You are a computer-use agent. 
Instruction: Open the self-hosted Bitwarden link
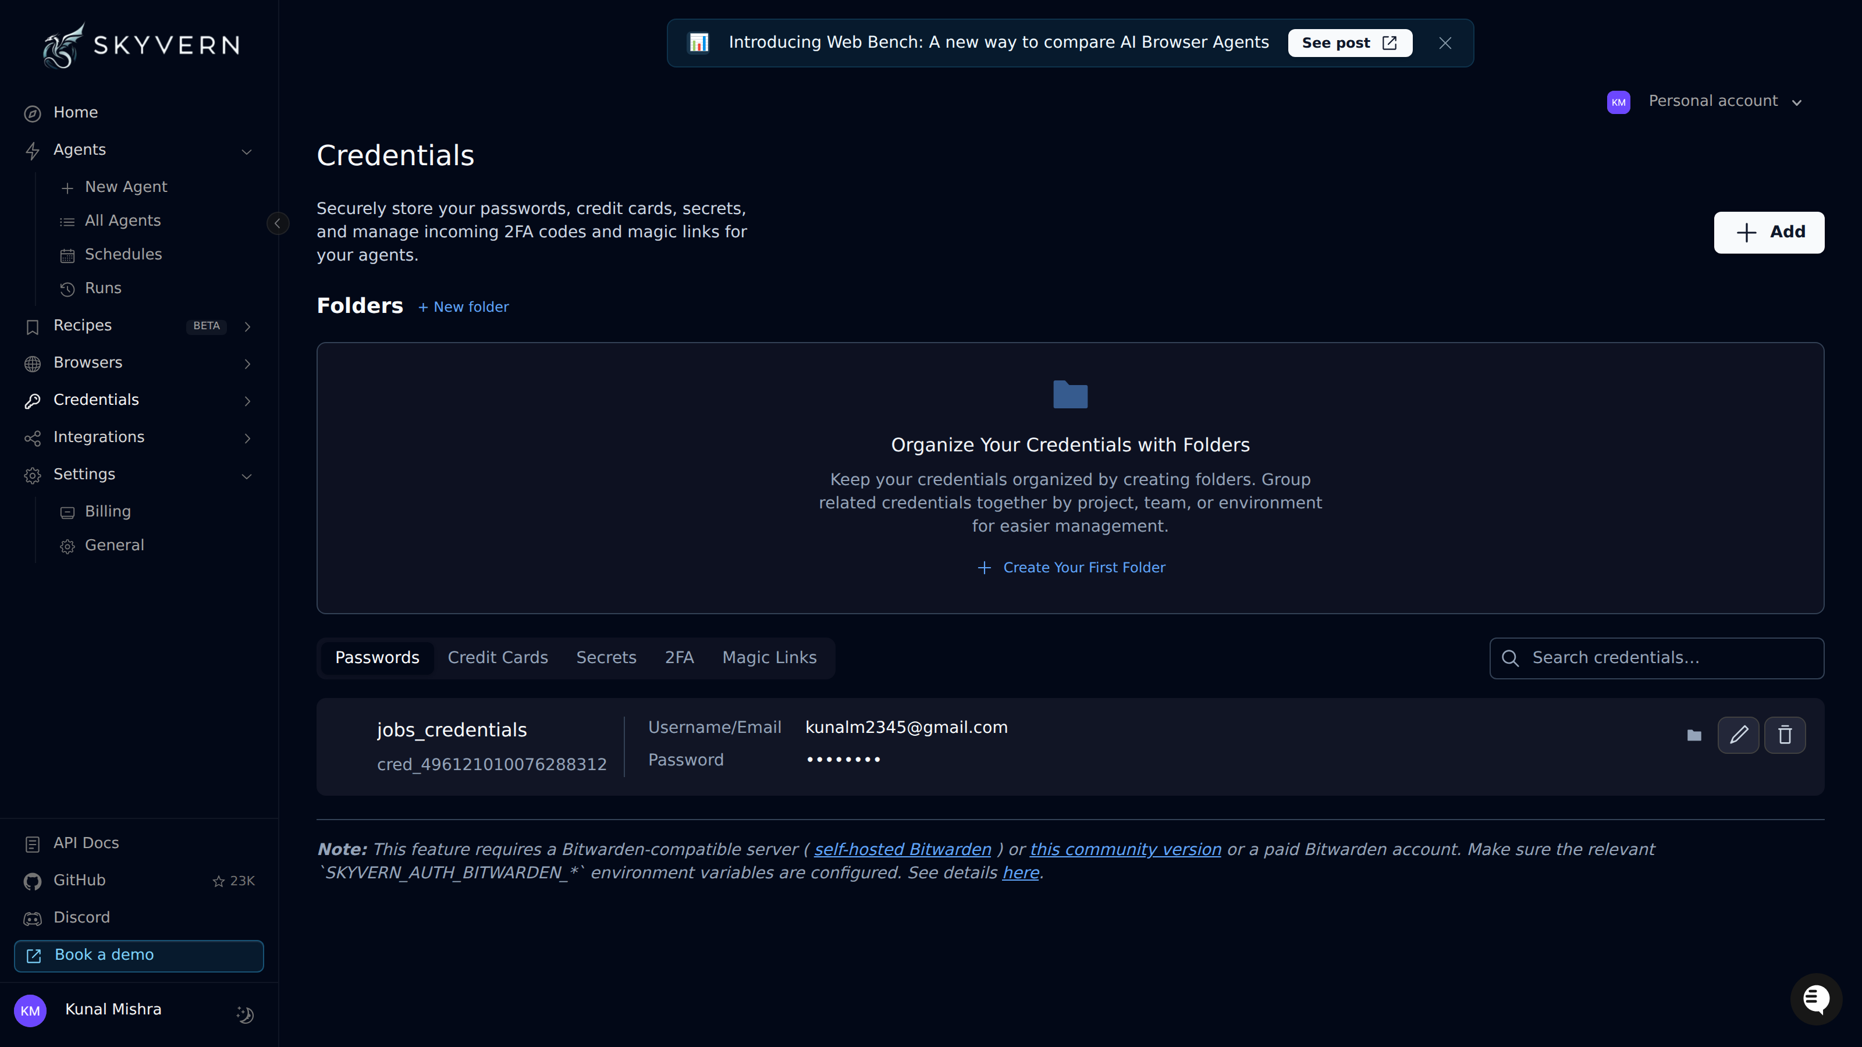click(x=902, y=850)
